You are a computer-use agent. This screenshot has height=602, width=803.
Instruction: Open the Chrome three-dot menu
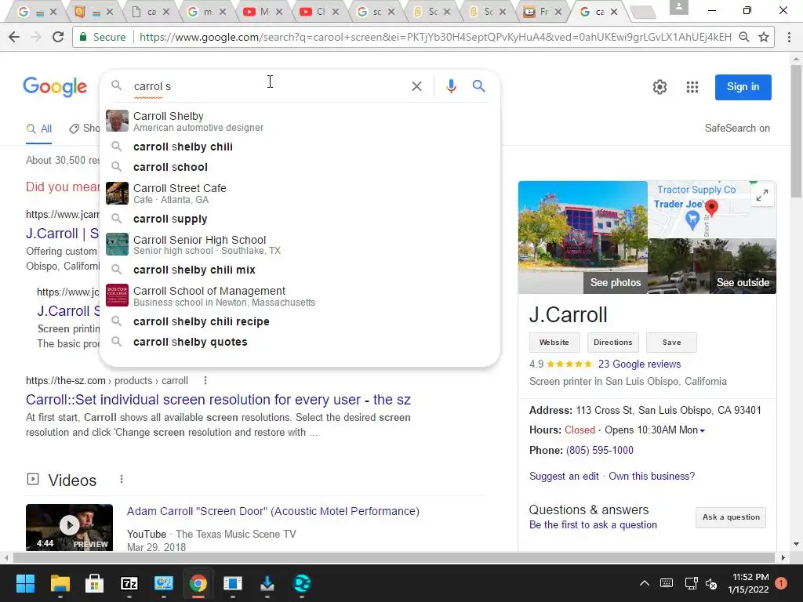(789, 37)
